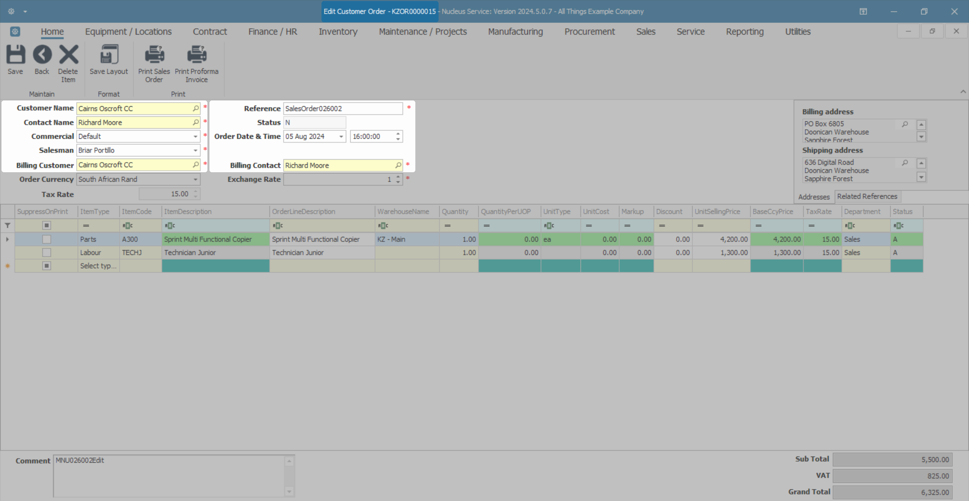Image resolution: width=969 pixels, height=501 pixels.
Task: Click the Back arrow icon
Action: [x=42, y=55]
